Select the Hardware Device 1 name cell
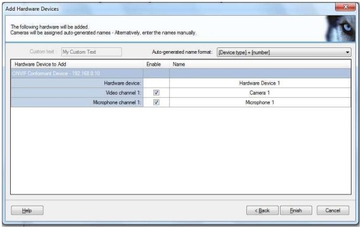Image resolution: width=361 pixels, height=228 pixels. (x=260, y=83)
